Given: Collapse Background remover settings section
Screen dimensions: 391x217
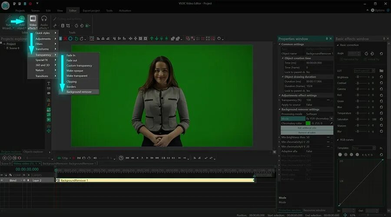Looking at the screenshot, I should (279, 109).
